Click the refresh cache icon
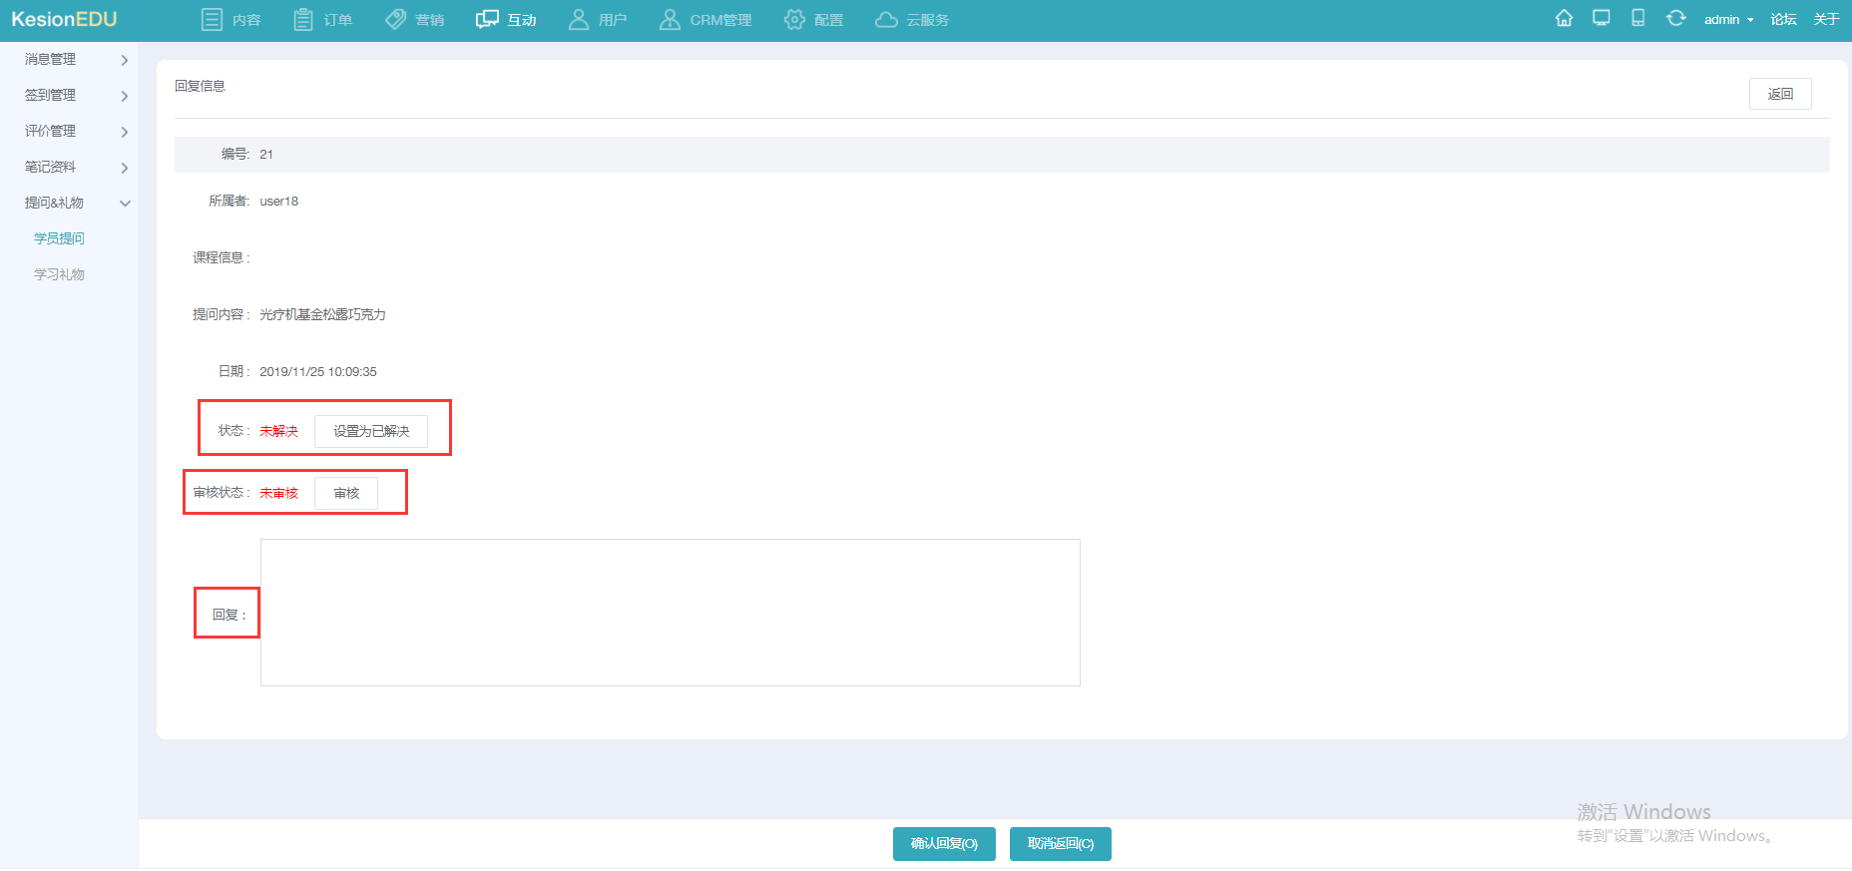The image size is (1852, 871). (1675, 19)
